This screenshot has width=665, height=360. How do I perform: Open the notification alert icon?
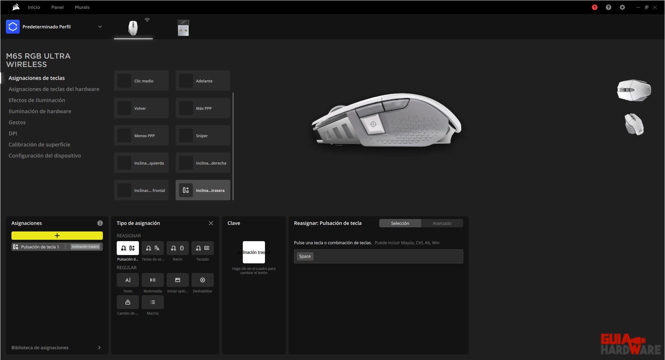pyautogui.click(x=595, y=7)
